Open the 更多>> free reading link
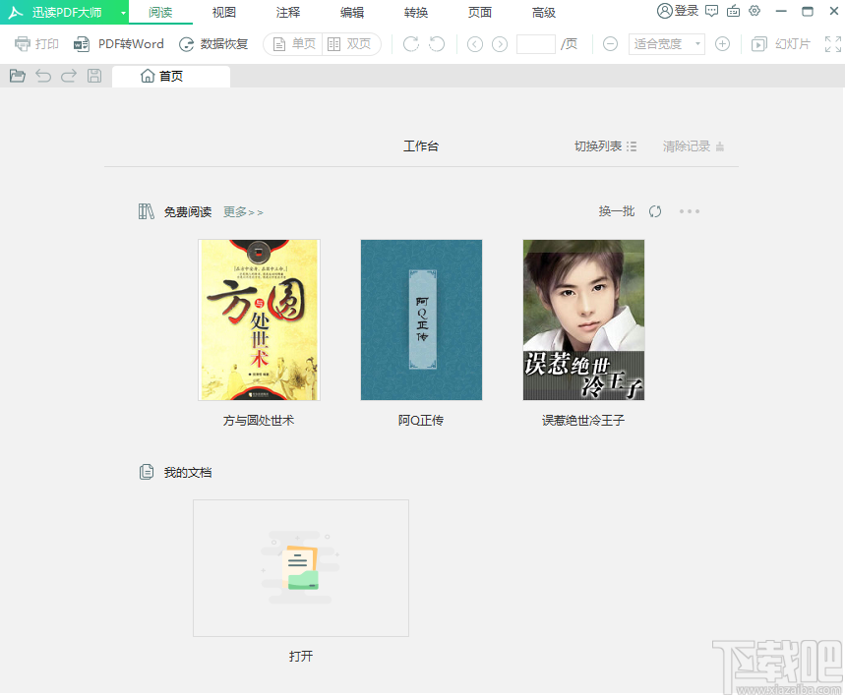The image size is (845, 695). coord(242,211)
